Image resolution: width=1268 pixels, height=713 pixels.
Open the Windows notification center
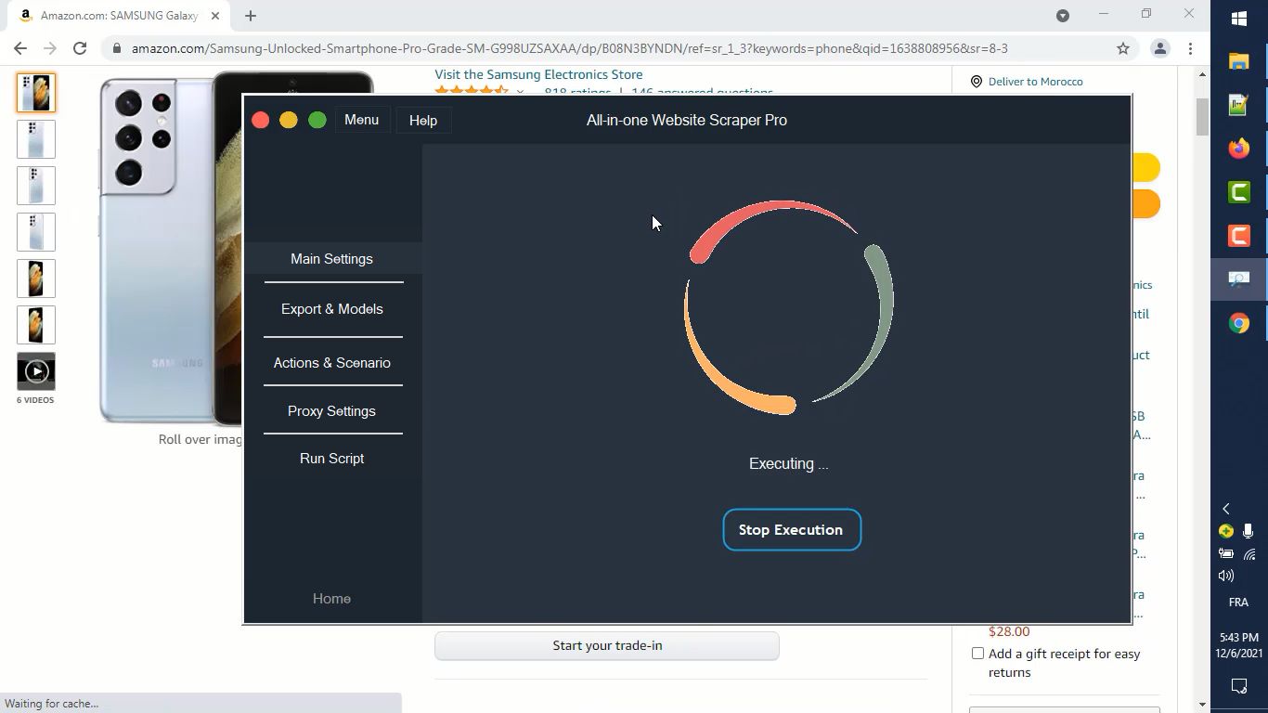point(1238,687)
